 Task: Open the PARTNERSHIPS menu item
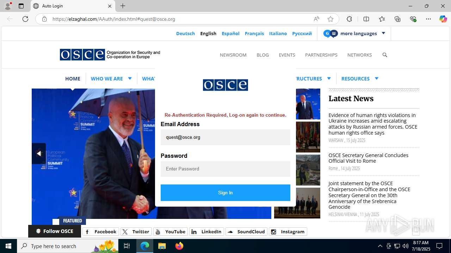[321, 55]
